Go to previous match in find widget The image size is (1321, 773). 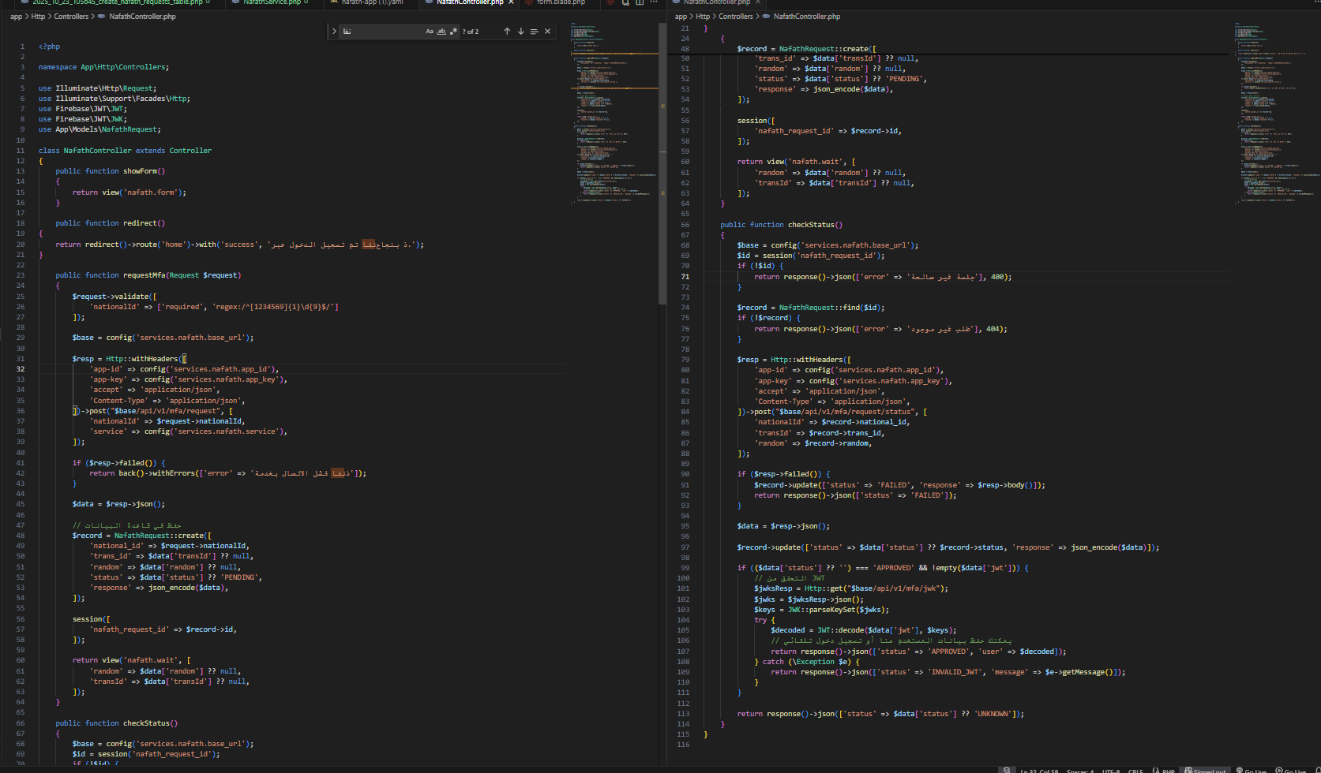[x=507, y=32]
